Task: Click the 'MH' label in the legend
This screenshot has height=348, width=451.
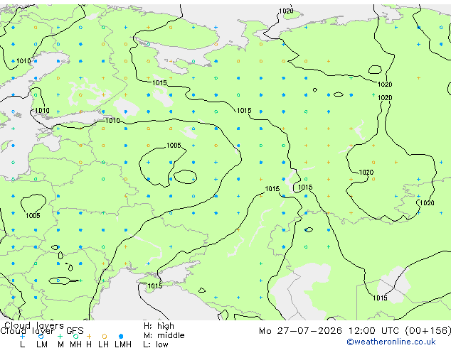Action: 75,344
